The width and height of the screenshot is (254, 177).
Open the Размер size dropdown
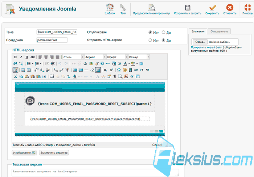pyautogui.click(x=139, y=57)
